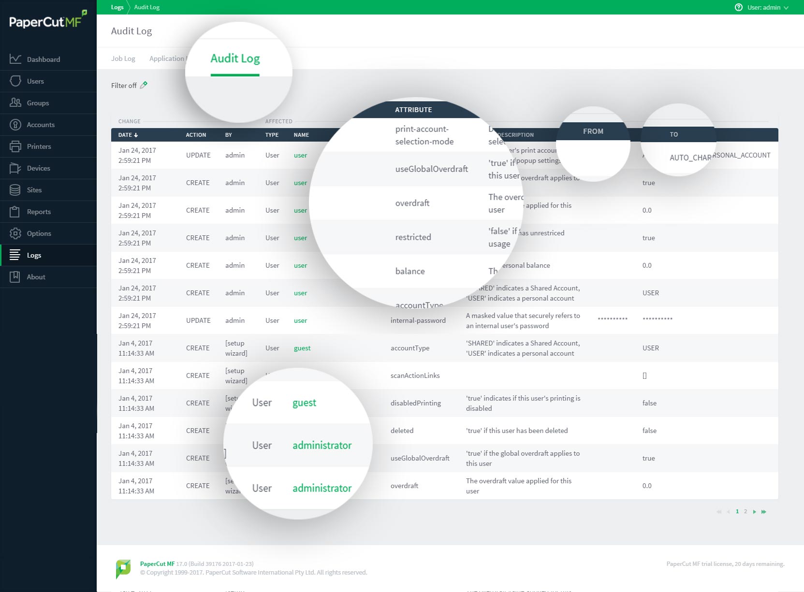Click the TO column header
804x592 pixels.
(x=674, y=134)
